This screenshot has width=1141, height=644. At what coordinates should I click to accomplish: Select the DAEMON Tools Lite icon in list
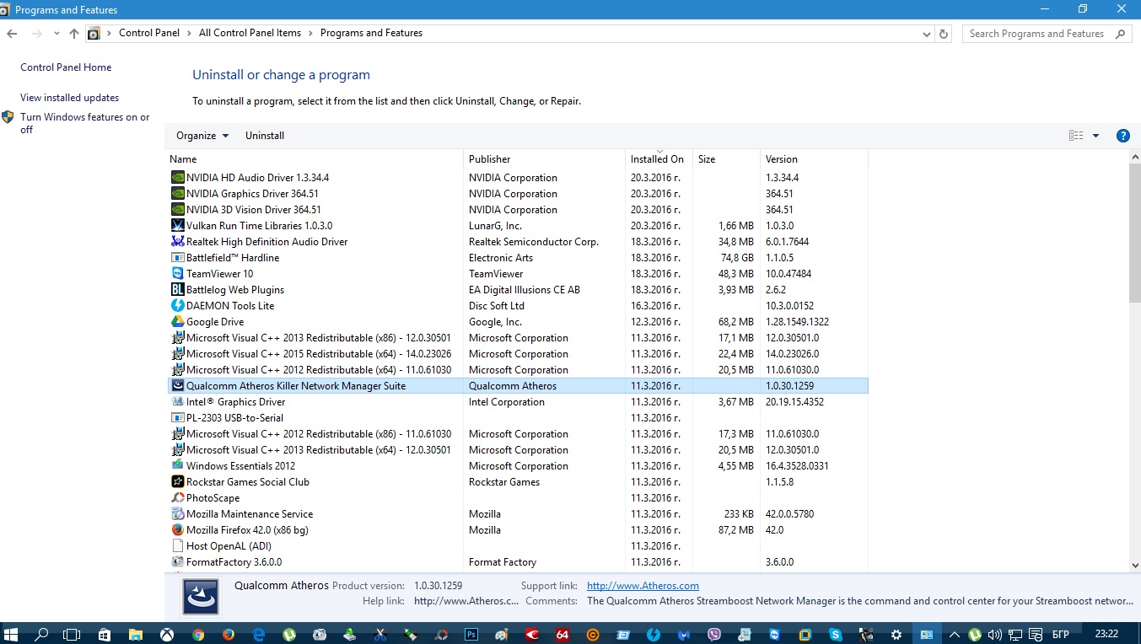point(177,306)
